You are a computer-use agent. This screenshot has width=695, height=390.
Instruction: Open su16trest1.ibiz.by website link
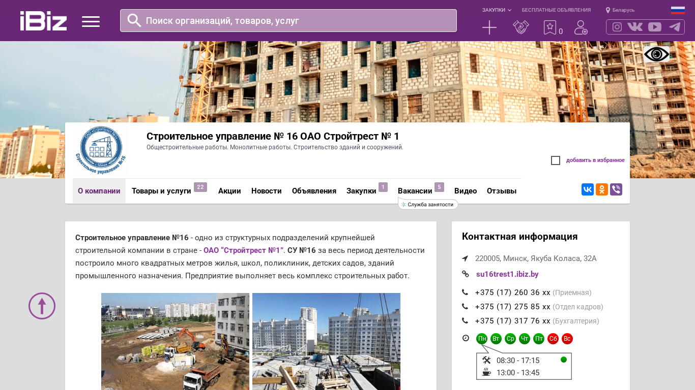[x=507, y=274]
